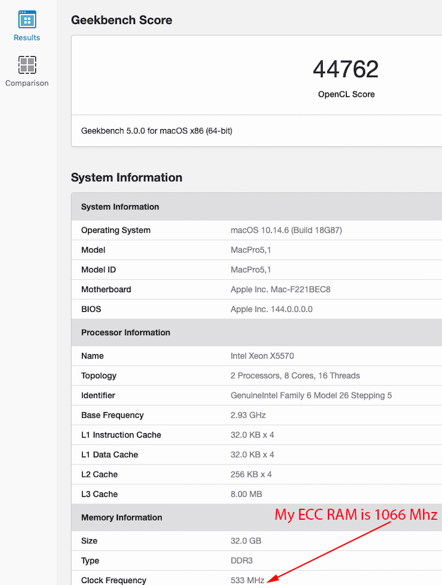Click the 2.93 GHz base frequency value
This screenshot has height=585, width=442.
(248, 415)
